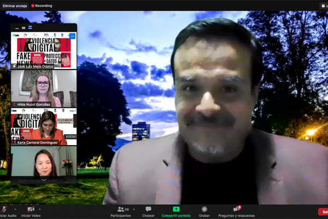
Task: Select Hilda Nucci González video thumbnail
Action: coord(44,89)
